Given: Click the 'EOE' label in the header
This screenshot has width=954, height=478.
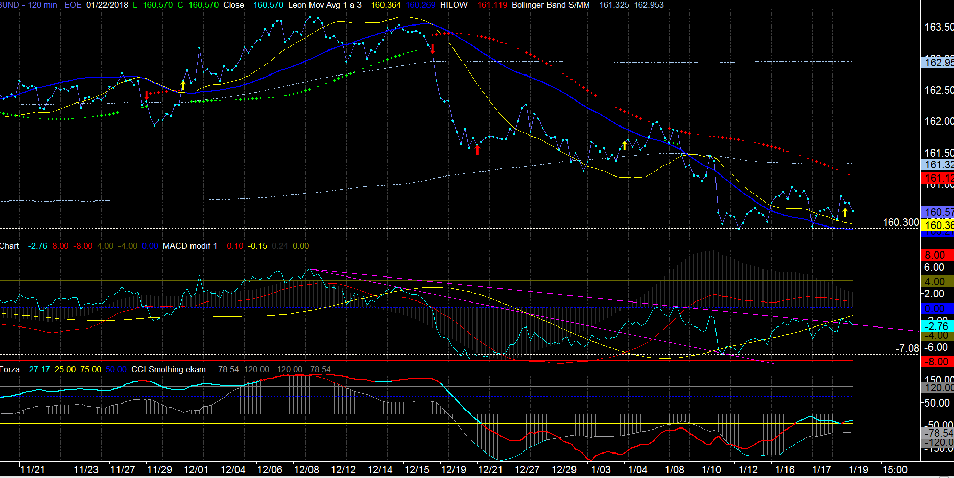Looking at the screenshot, I should pos(73,5).
